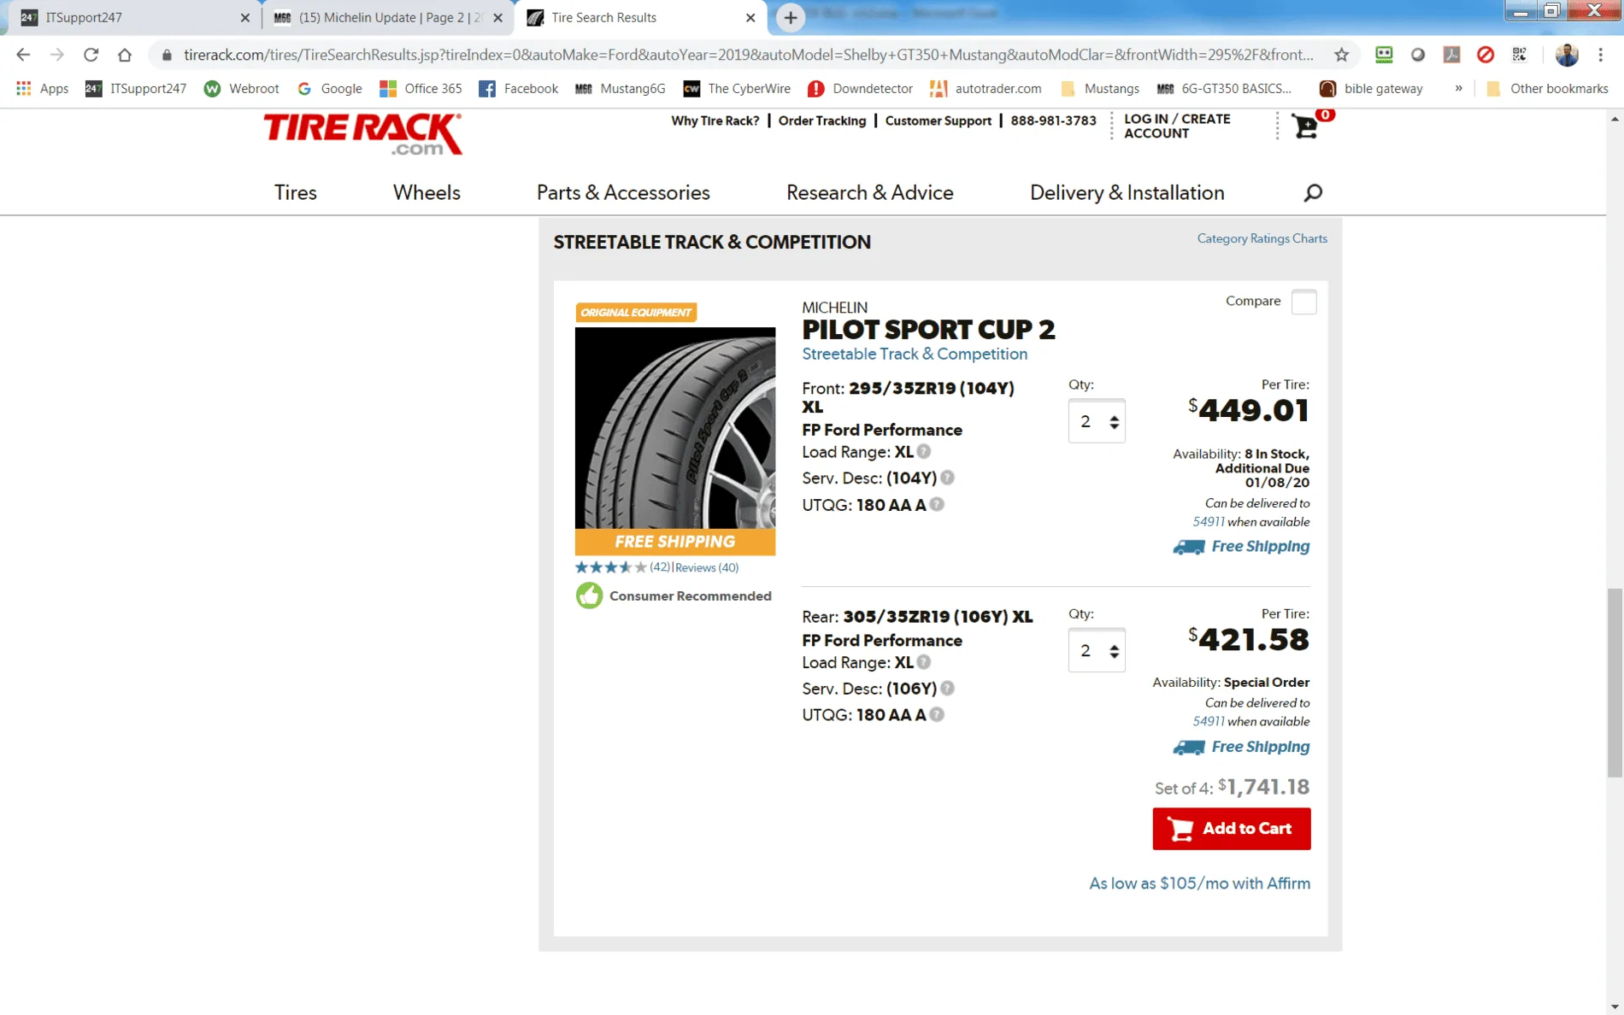Go back using the browser back arrow
Screen dimensions: 1624x1015
pyautogui.click(x=23, y=55)
